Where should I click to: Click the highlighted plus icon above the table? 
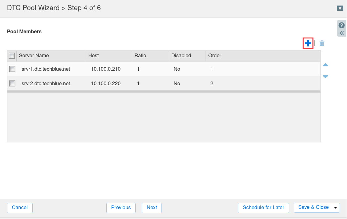click(x=308, y=43)
